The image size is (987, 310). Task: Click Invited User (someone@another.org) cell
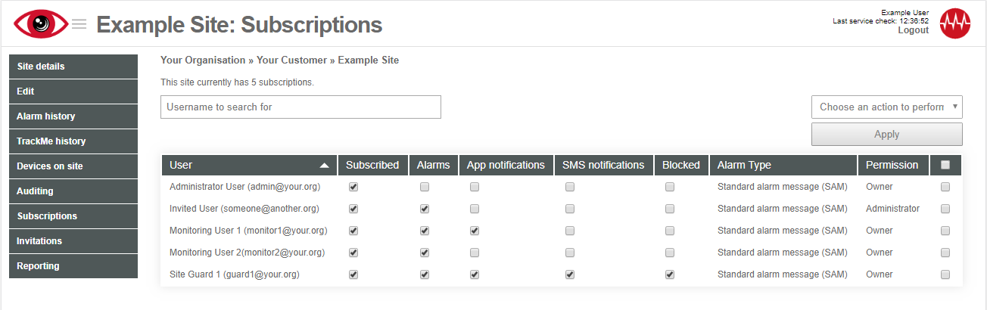244,209
